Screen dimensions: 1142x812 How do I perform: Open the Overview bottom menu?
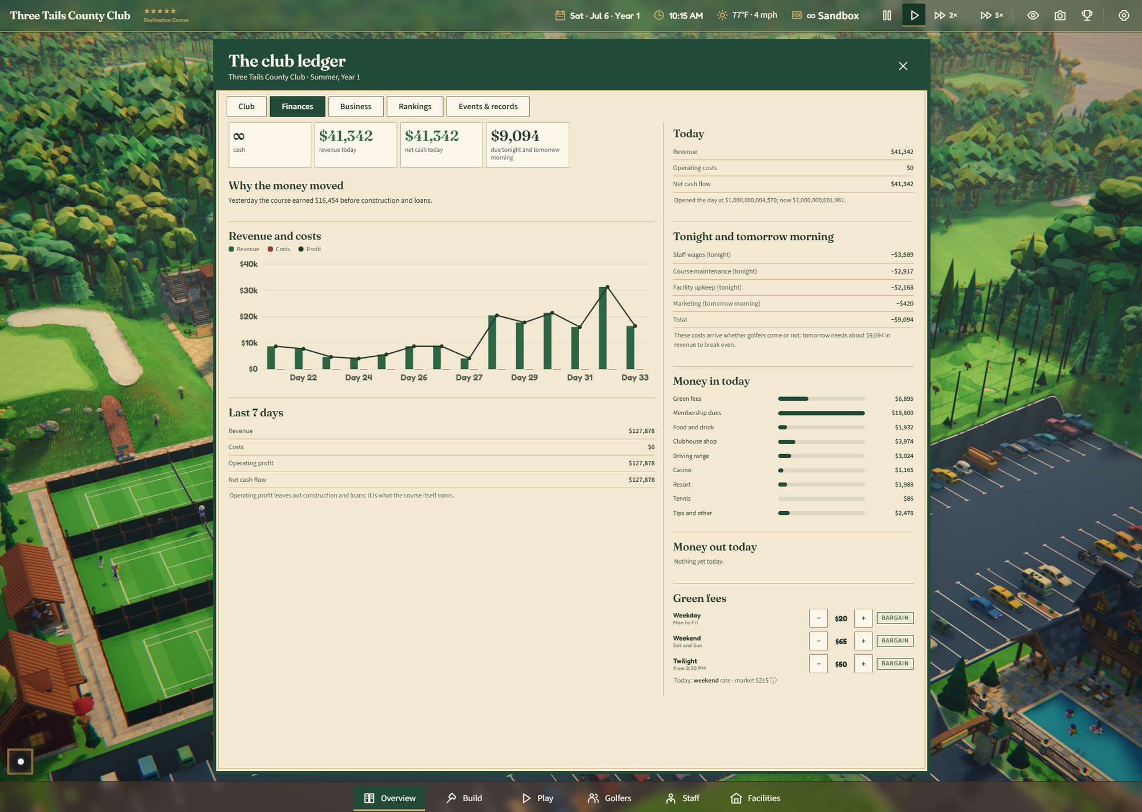[389, 798]
